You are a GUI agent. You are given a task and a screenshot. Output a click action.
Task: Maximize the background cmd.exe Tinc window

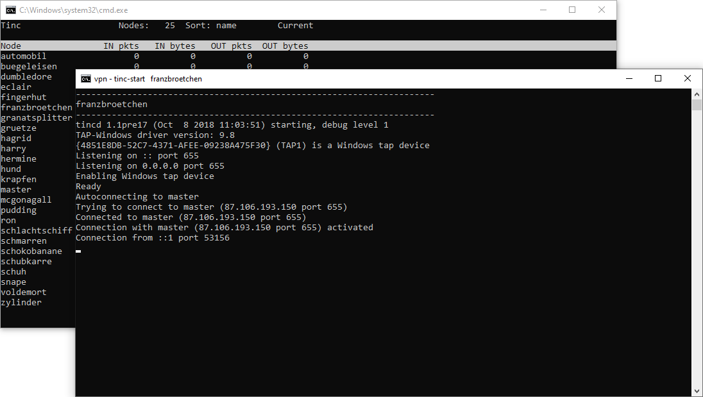point(572,10)
